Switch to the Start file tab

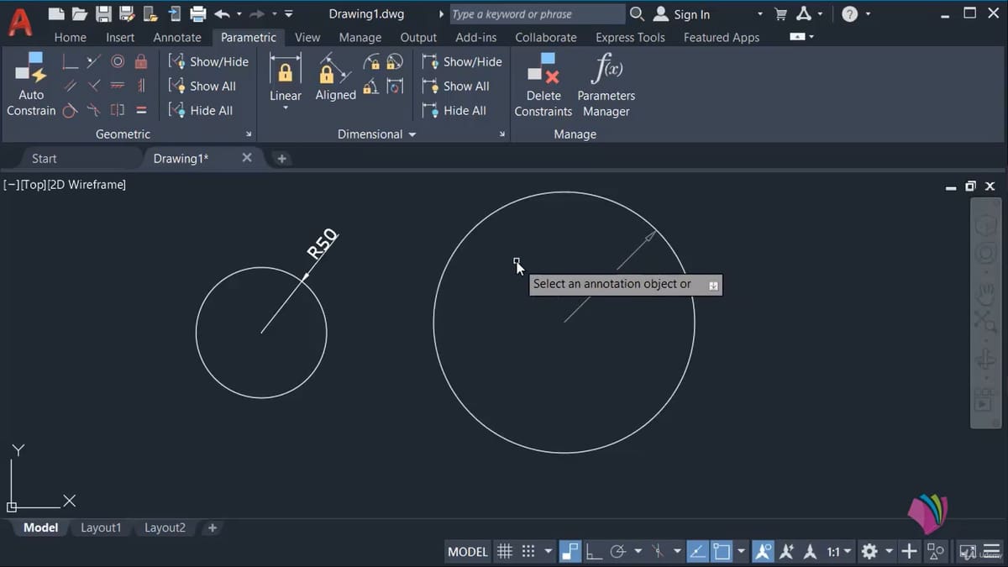pos(44,158)
